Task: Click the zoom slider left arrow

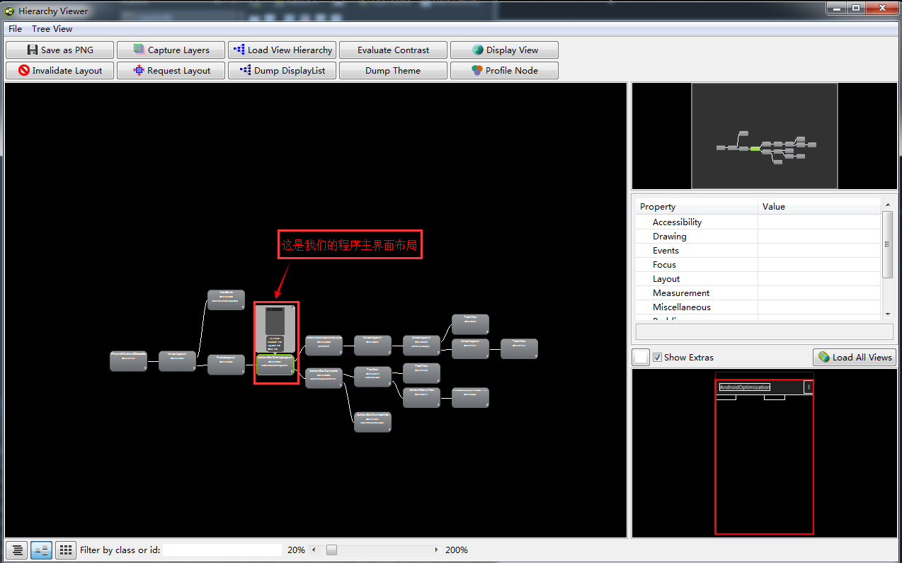Action: [x=314, y=550]
